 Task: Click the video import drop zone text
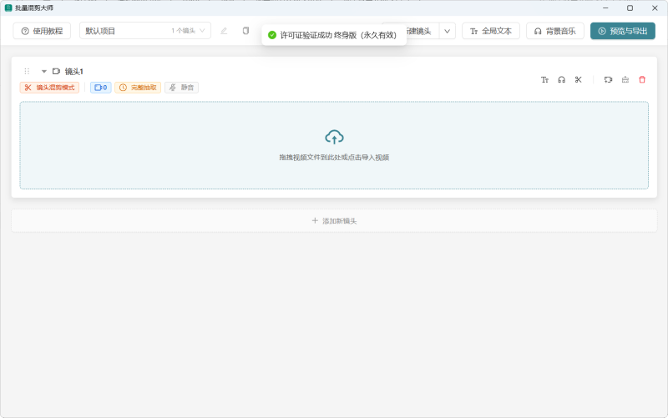(x=334, y=158)
